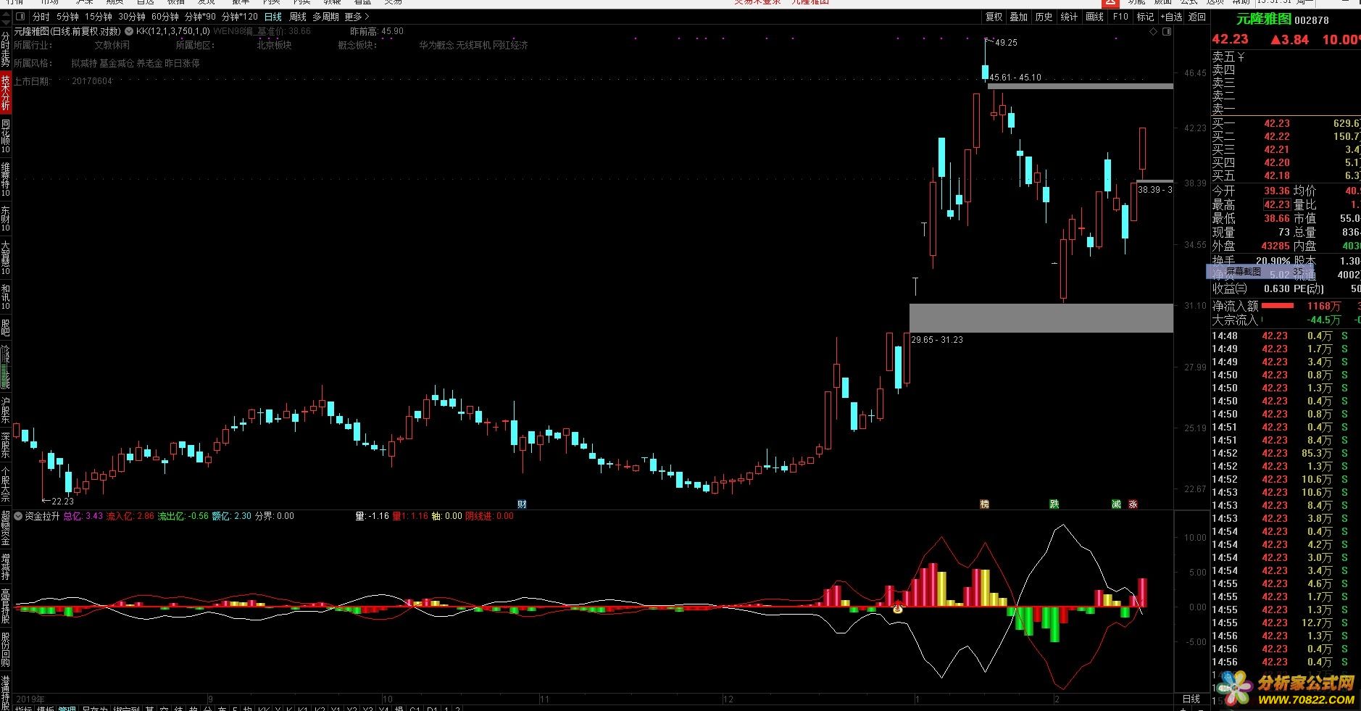Select 技术分析 in left sidebar
The width and height of the screenshot is (1361, 711).
click(x=6, y=92)
